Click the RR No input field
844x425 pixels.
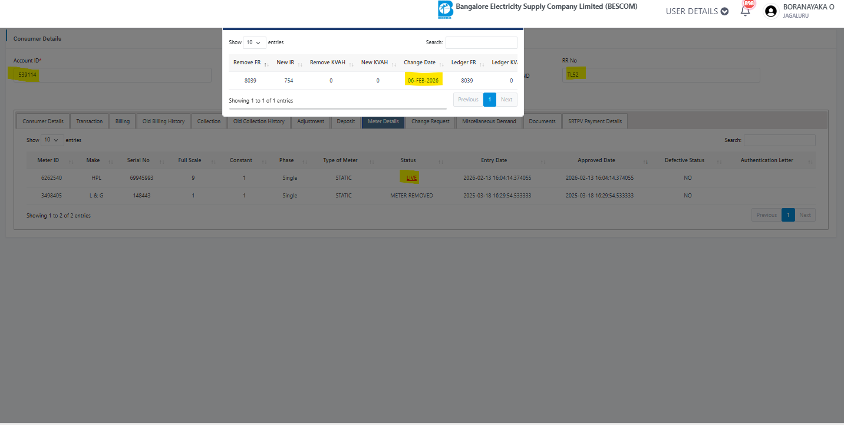tap(660, 75)
